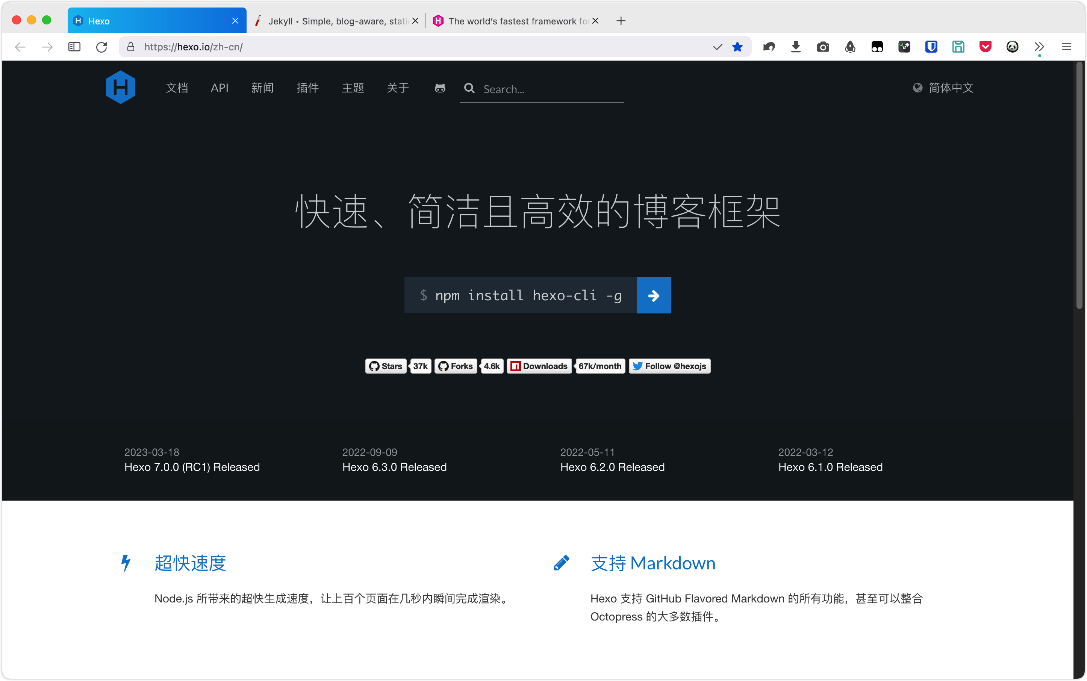Click the lock site info icon
Screen dimensions: 1087x681
(x=131, y=47)
